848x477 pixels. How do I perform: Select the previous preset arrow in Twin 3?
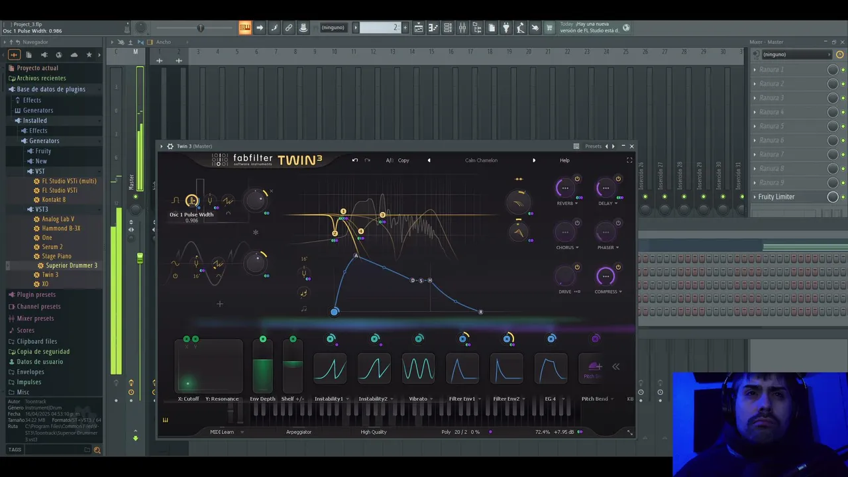429,160
